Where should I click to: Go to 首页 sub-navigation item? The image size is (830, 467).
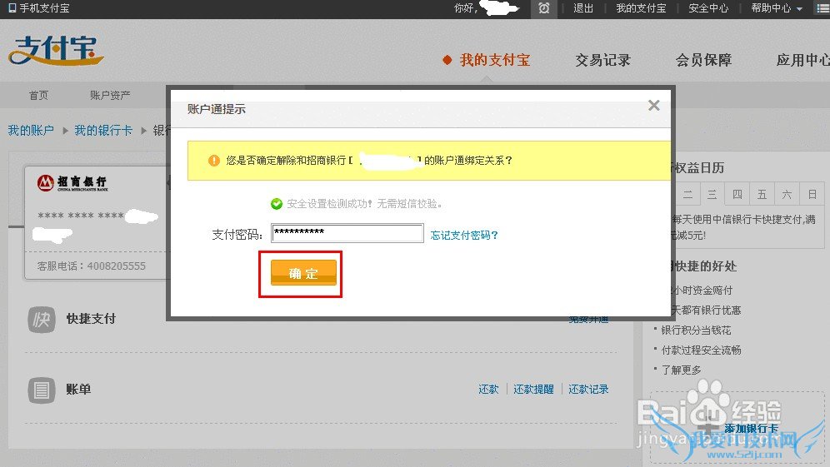38,95
